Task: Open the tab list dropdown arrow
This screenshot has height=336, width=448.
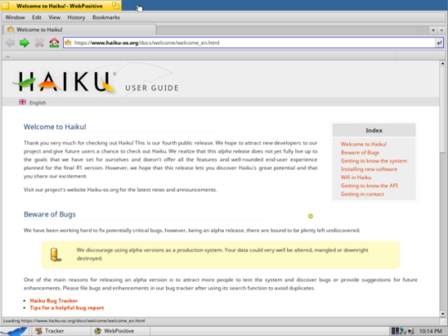Action: pyautogui.click(x=441, y=30)
